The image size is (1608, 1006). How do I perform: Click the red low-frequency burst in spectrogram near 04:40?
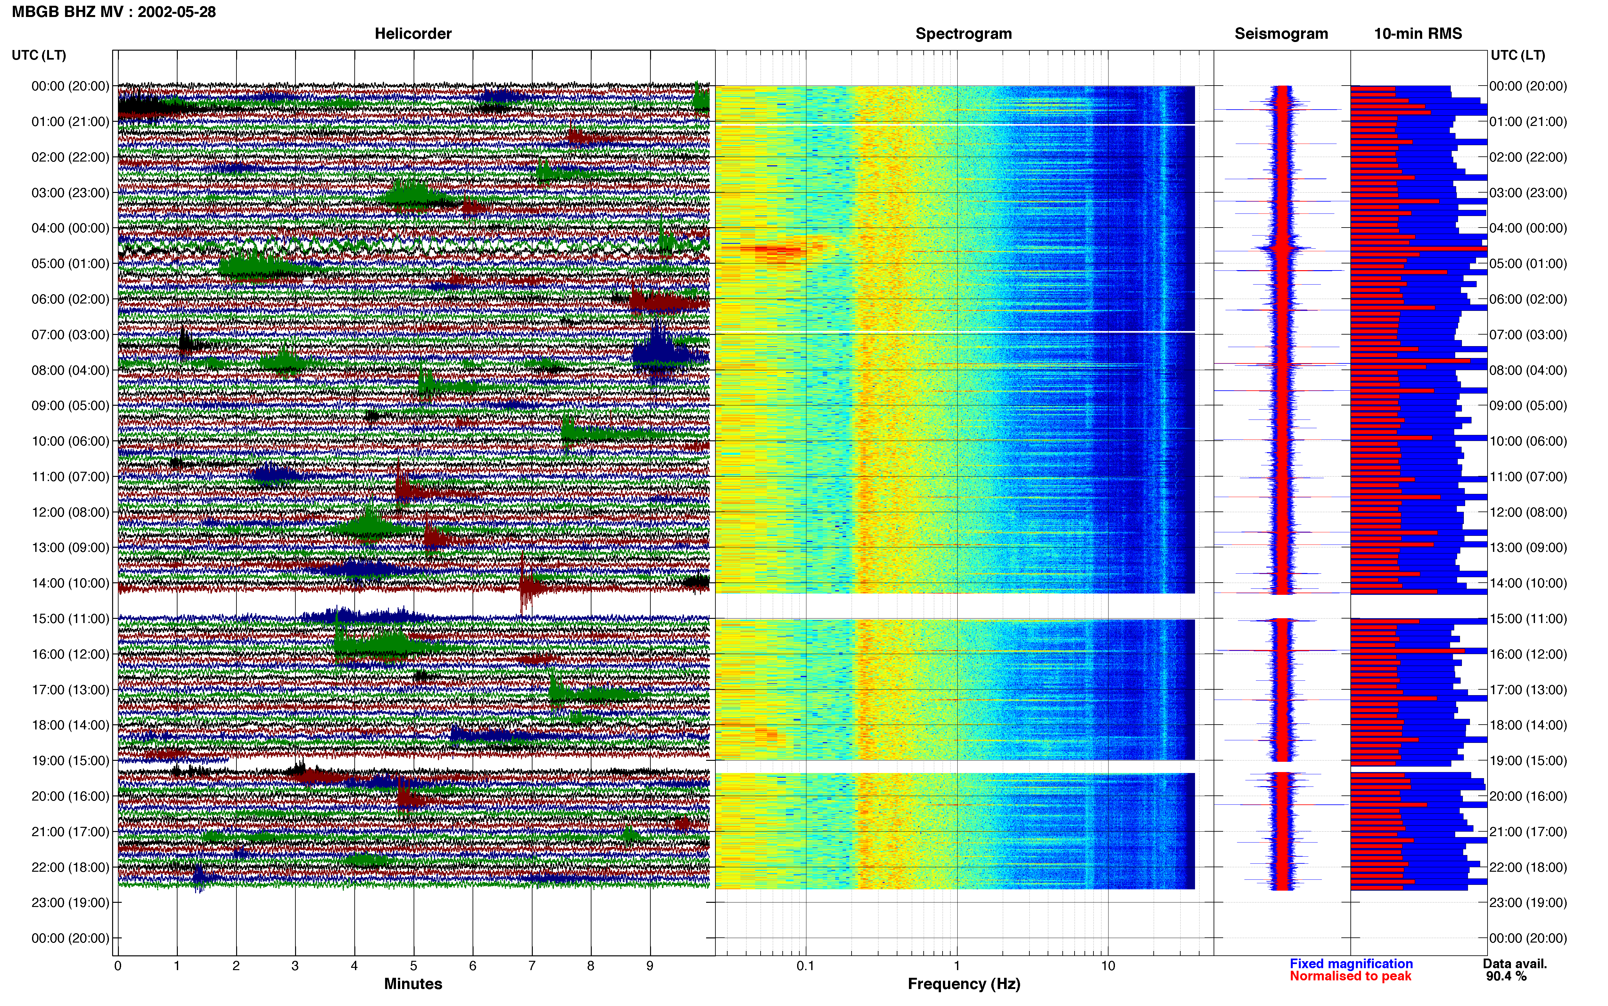point(775,251)
